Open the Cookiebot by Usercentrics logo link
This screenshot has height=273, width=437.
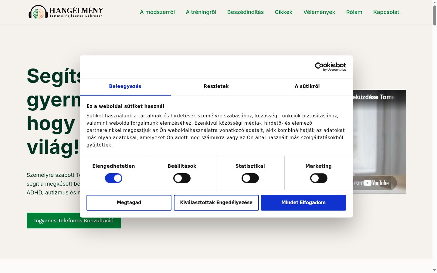click(x=330, y=67)
